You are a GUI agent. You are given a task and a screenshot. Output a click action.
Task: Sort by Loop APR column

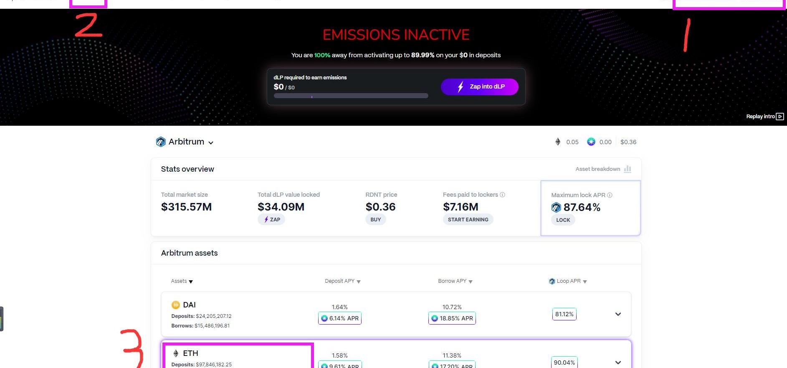tap(568, 281)
